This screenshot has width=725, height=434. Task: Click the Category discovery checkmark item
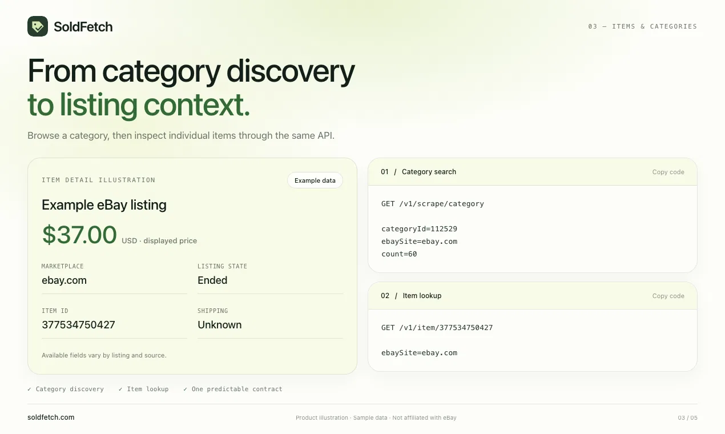click(x=66, y=389)
